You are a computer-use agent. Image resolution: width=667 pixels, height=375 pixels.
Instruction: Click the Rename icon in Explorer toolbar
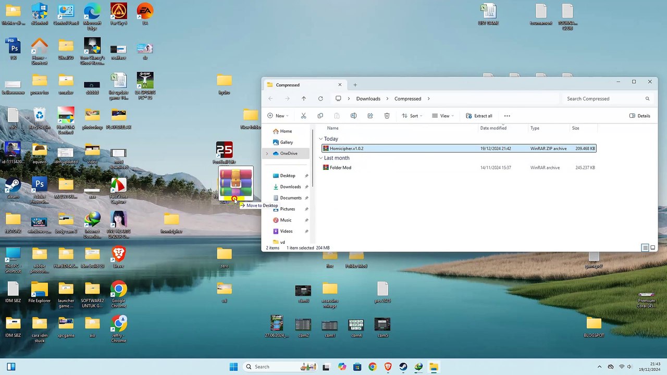pos(353,116)
